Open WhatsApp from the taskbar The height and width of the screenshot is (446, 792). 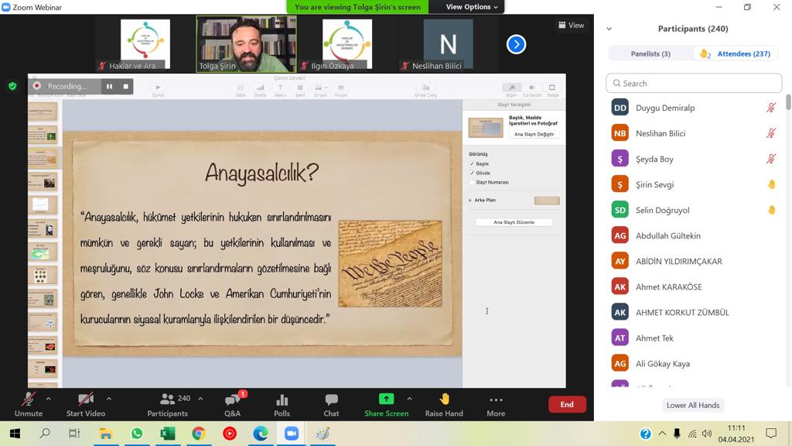click(136, 434)
